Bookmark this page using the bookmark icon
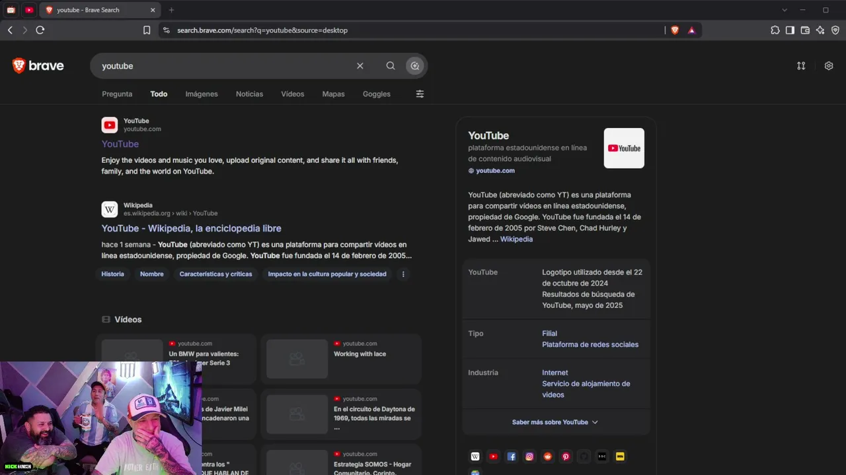The image size is (846, 475). pos(147,30)
